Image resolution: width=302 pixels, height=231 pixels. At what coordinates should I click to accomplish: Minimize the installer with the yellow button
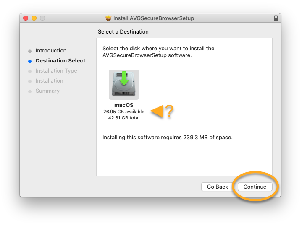(34, 18)
